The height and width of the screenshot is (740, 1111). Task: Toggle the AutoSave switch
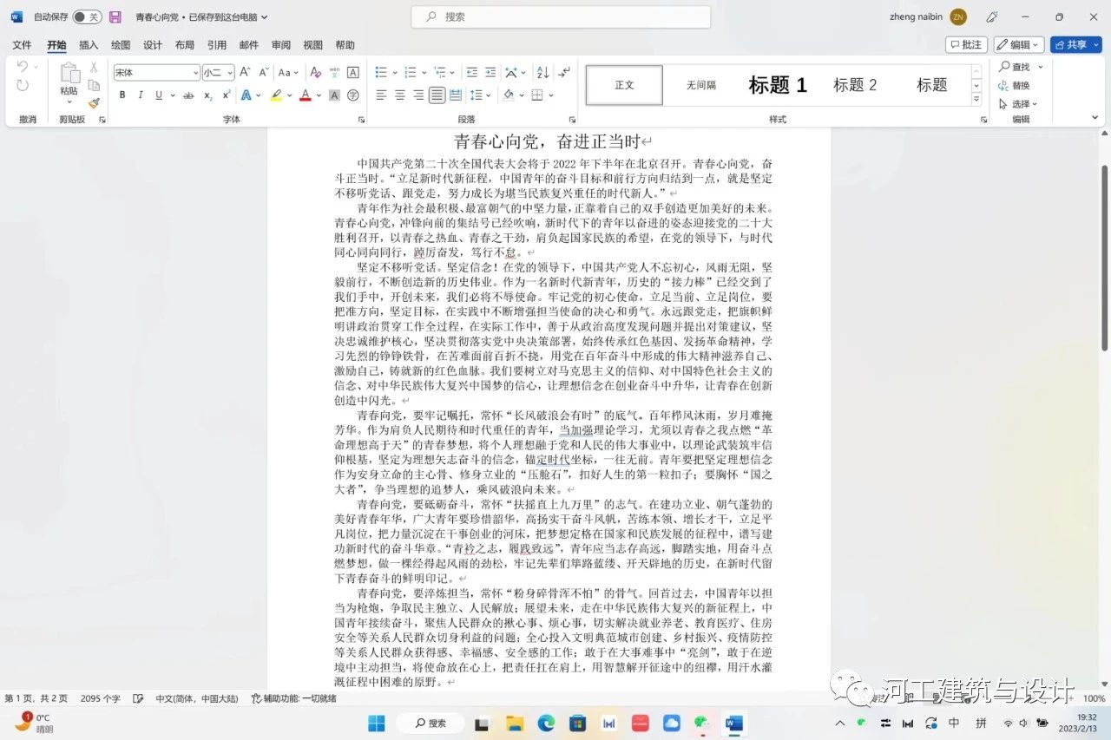(86, 16)
